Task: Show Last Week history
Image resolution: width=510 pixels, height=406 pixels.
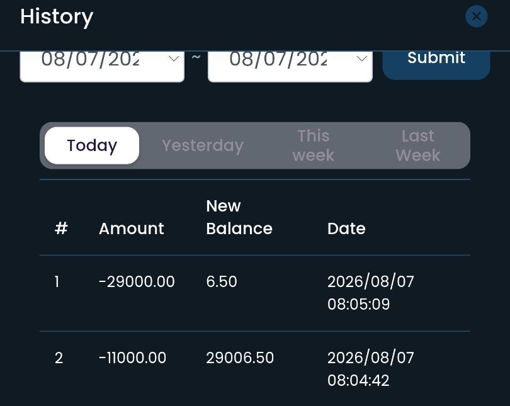Action: point(418,145)
